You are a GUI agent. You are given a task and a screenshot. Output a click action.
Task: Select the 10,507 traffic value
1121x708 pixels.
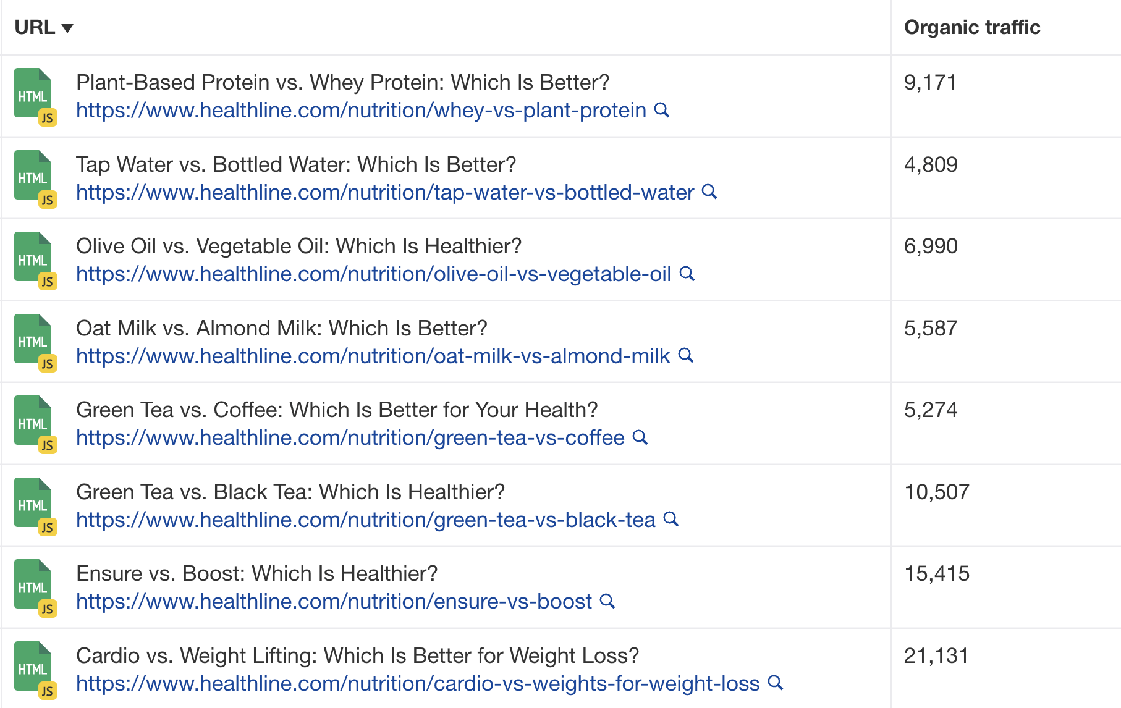pyautogui.click(x=937, y=492)
